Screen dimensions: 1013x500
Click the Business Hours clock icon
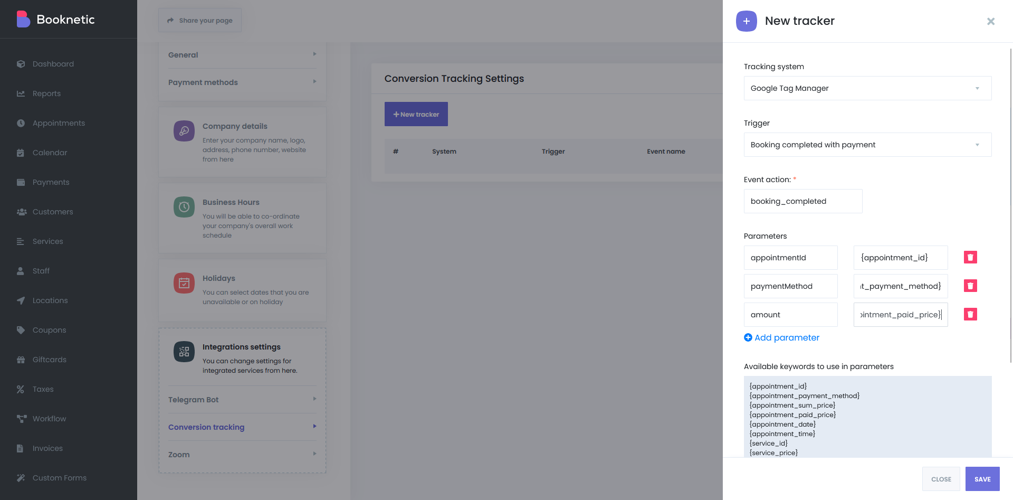point(184,207)
